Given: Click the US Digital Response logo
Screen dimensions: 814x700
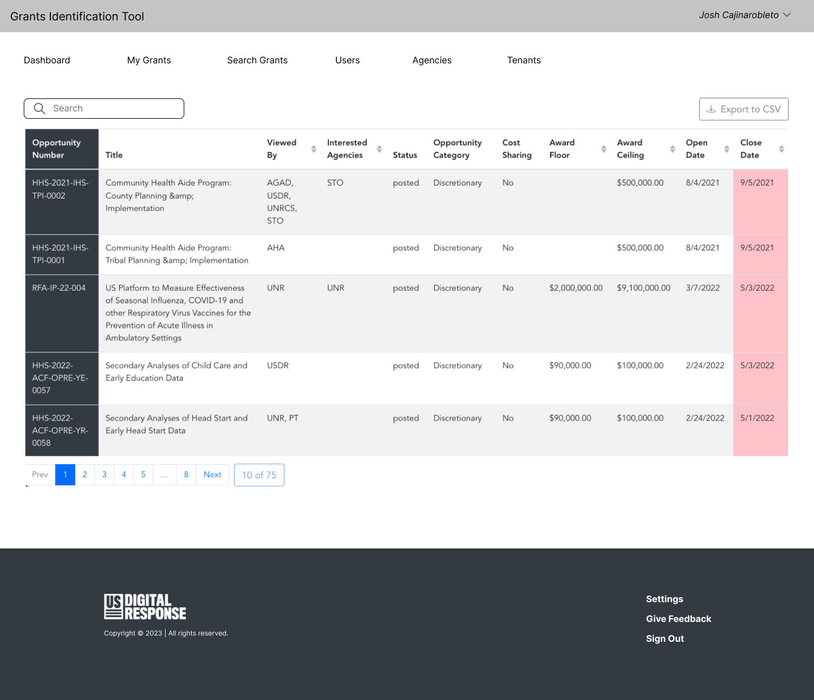Looking at the screenshot, I should pos(145,606).
